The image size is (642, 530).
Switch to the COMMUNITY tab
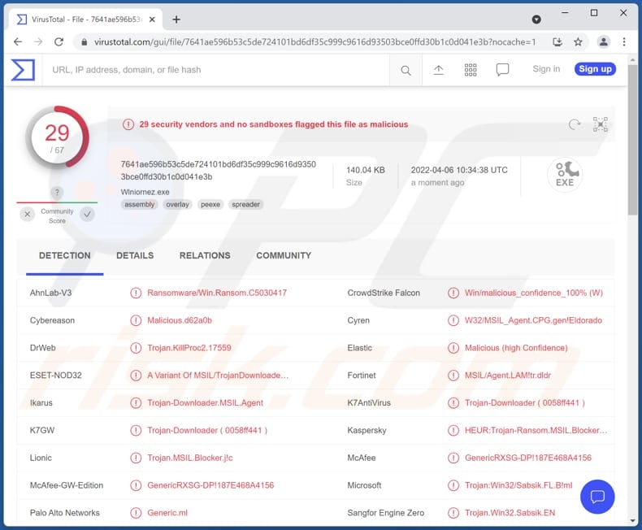(284, 255)
